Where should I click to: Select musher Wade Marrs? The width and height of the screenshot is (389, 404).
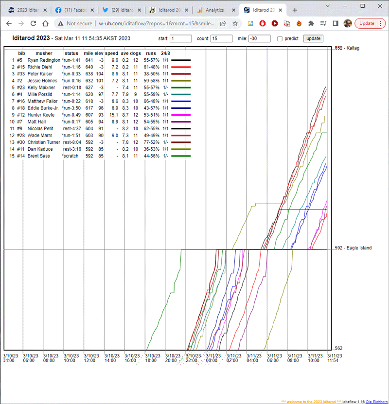click(x=40, y=136)
